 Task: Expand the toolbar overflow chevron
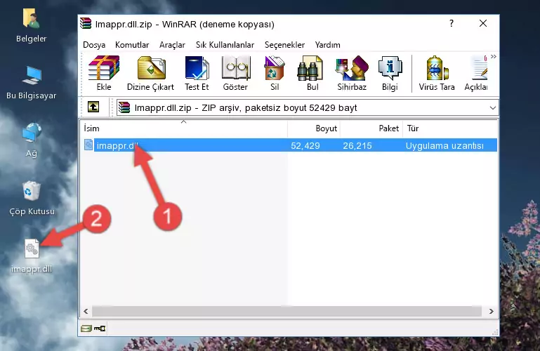494,56
